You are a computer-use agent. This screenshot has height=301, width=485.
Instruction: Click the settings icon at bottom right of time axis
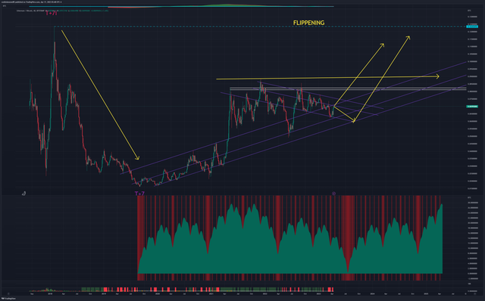(x=475, y=294)
